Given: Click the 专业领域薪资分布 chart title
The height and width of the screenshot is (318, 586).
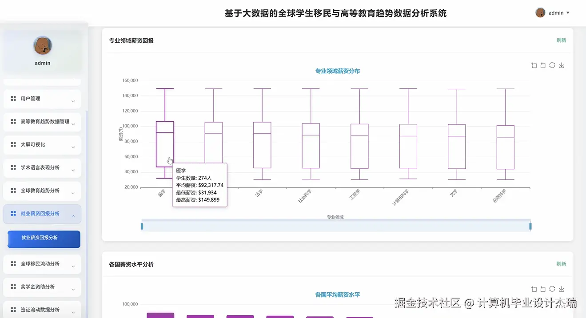Looking at the screenshot, I should pos(338,71).
